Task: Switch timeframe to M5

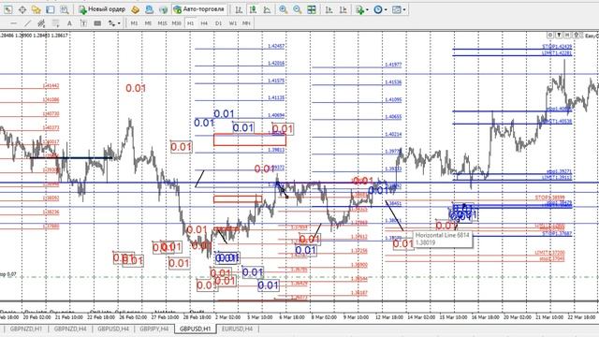Action: (148, 23)
